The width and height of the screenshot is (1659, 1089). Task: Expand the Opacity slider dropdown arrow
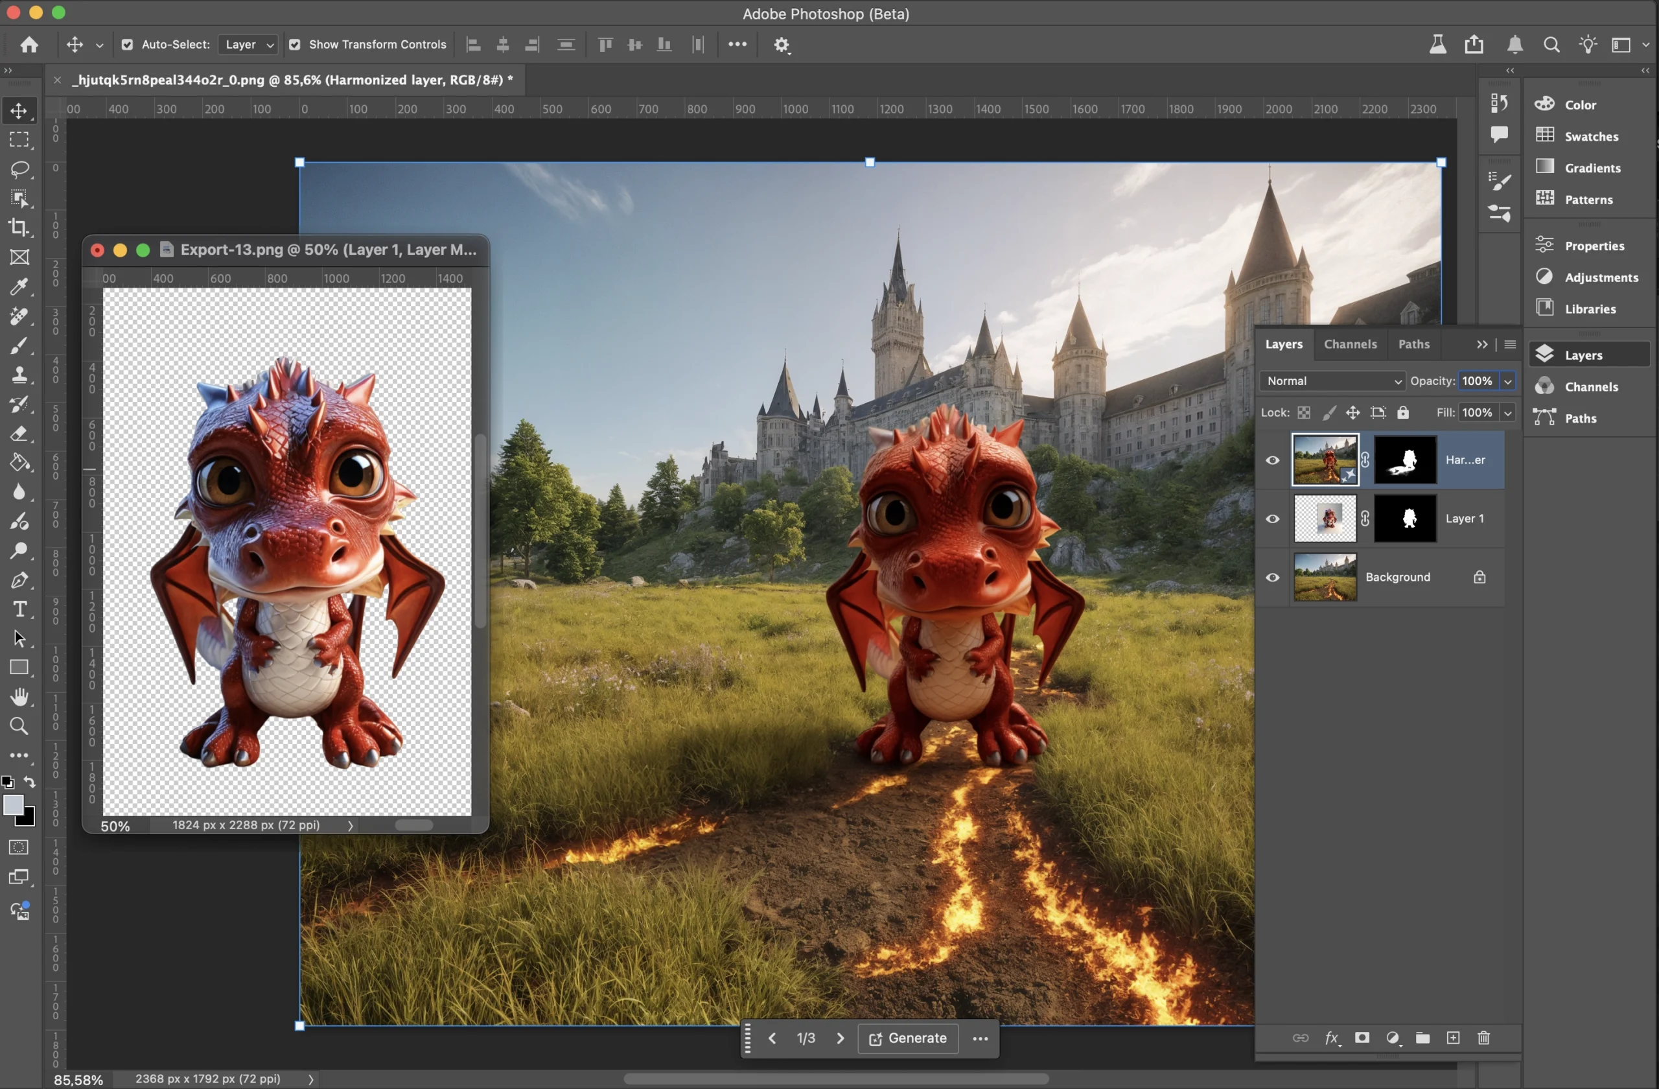coord(1508,381)
